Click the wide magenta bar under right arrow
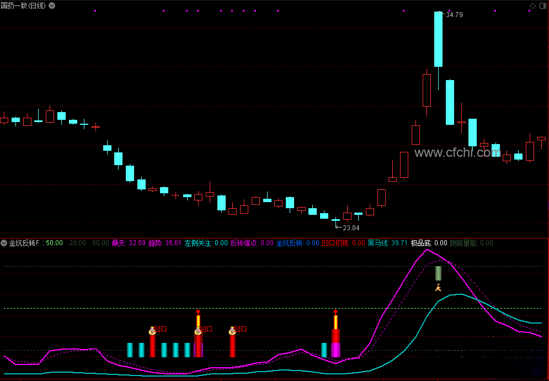This screenshot has height=381, width=549. (x=336, y=350)
